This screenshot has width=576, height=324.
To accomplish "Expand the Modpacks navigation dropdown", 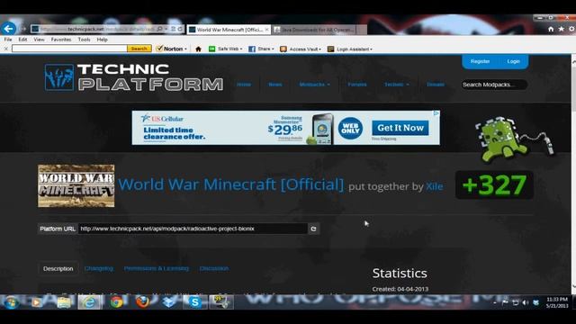I will [314, 85].
